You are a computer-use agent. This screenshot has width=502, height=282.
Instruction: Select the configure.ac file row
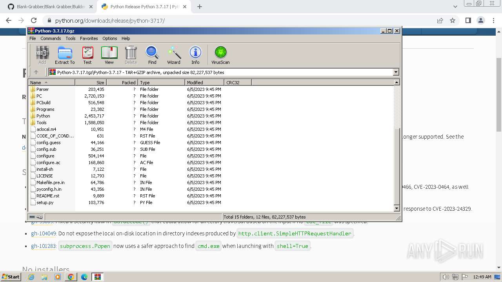click(125, 163)
